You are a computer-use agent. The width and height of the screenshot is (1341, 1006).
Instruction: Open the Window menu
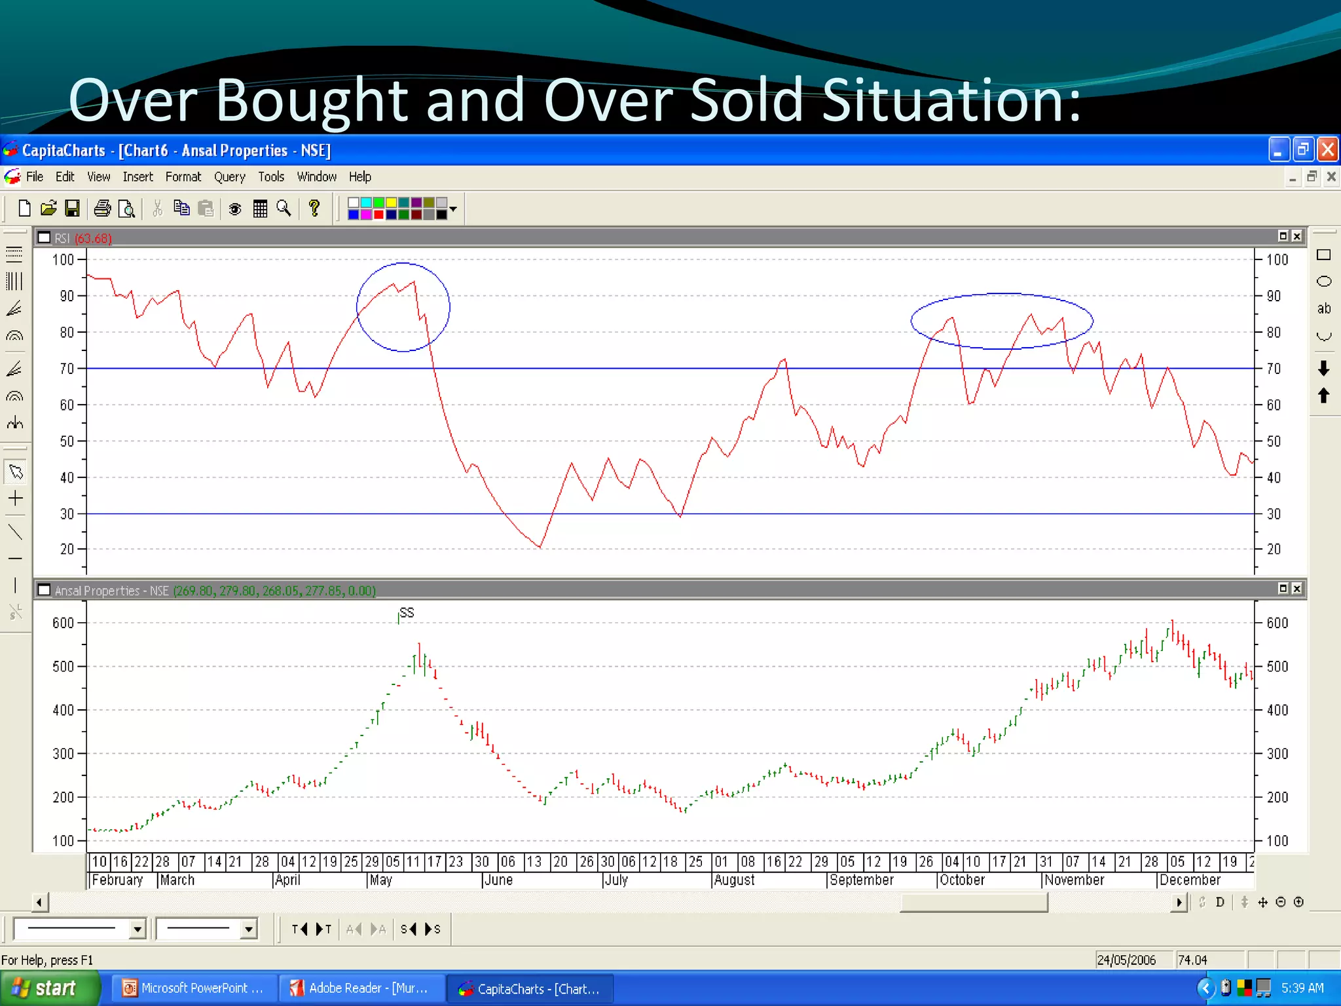coord(317,177)
